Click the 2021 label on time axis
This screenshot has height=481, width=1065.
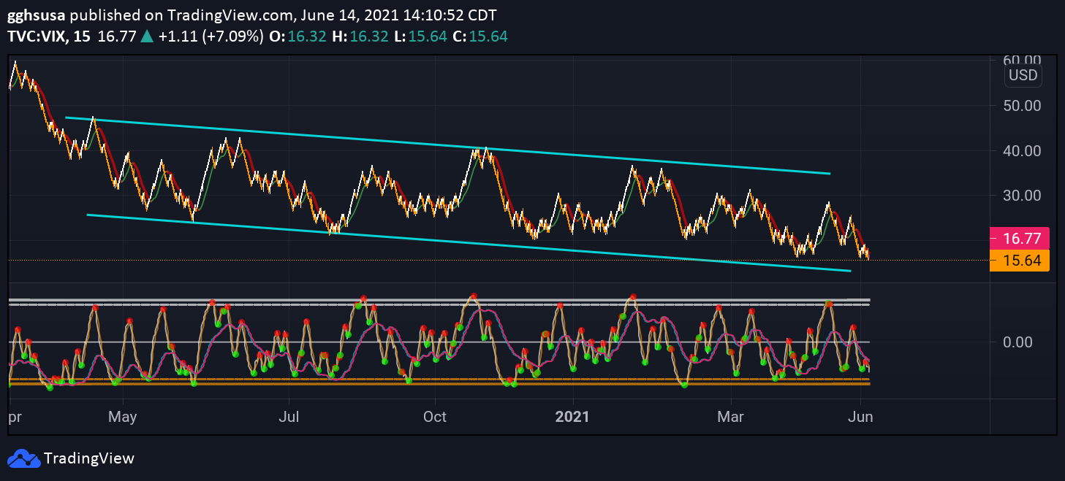(572, 417)
